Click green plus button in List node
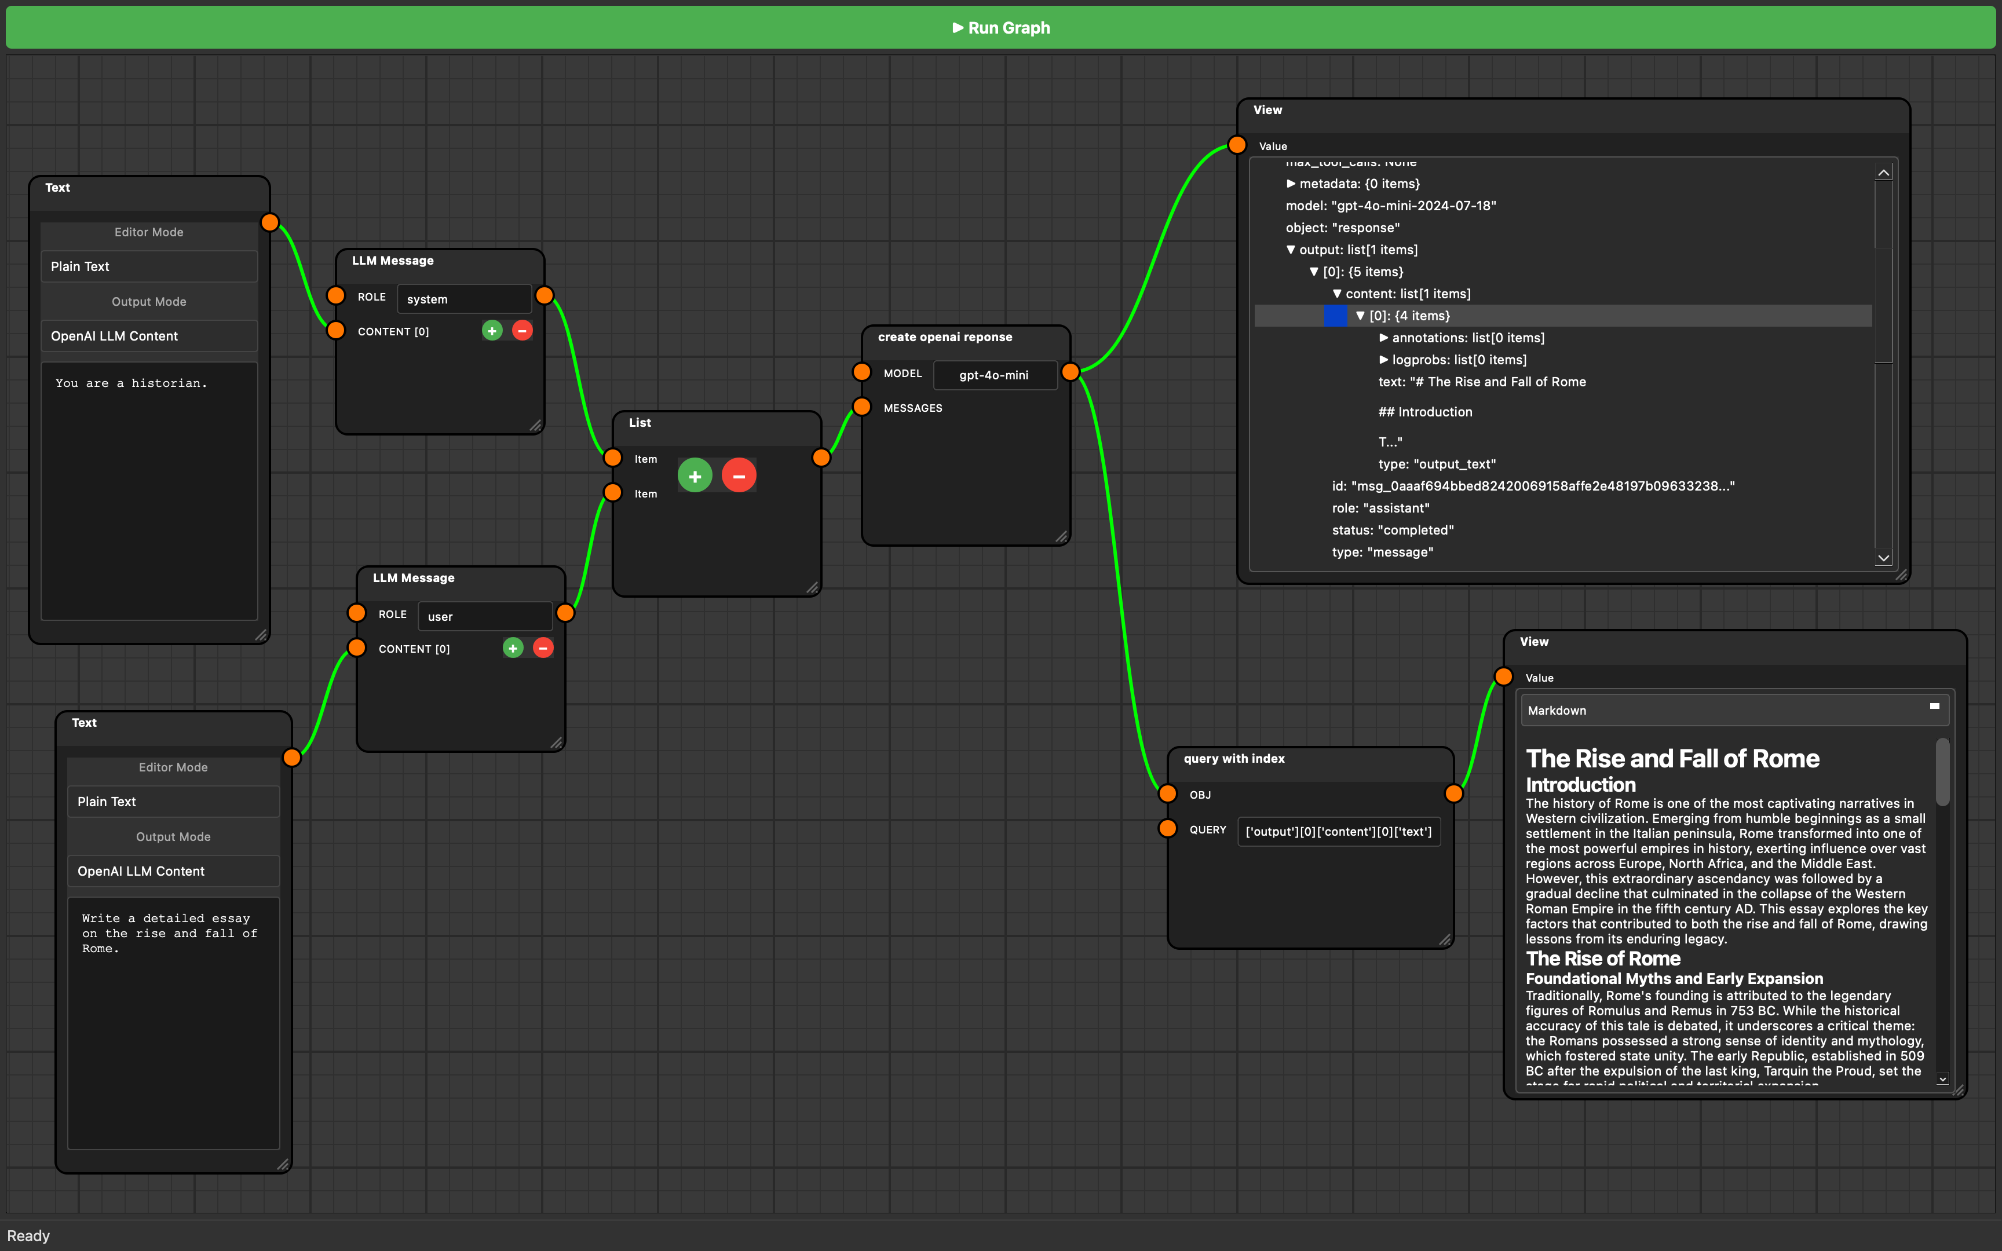This screenshot has width=2002, height=1251. pos(695,475)
